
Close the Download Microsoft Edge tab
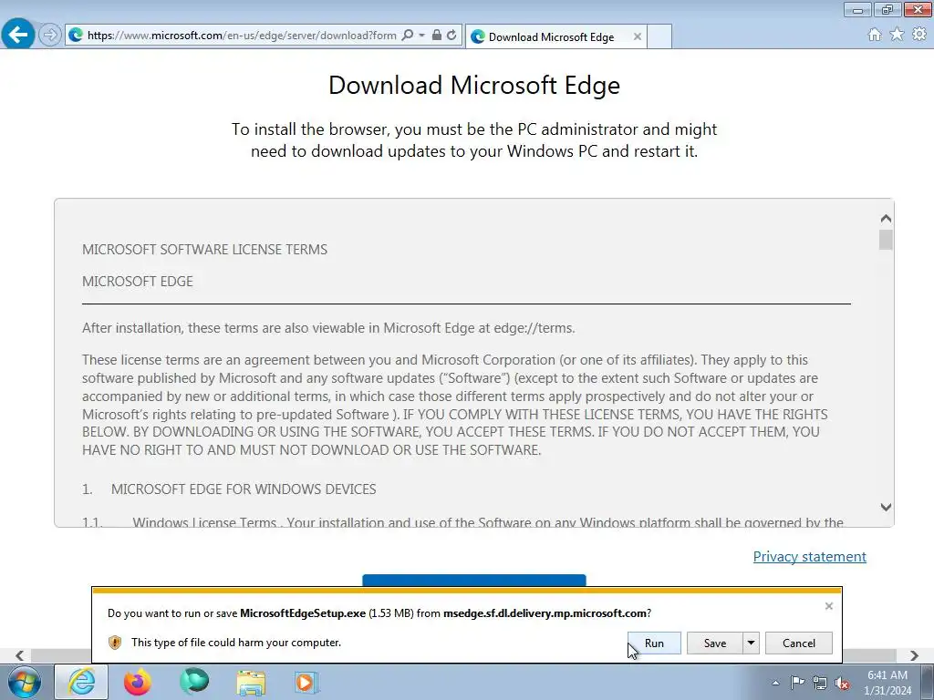(x=638, y=36)
